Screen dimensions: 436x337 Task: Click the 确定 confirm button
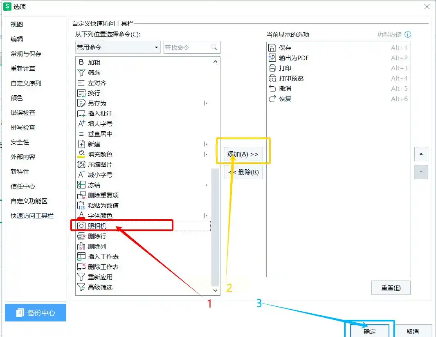pyautogui.click(x=370, y=331)
